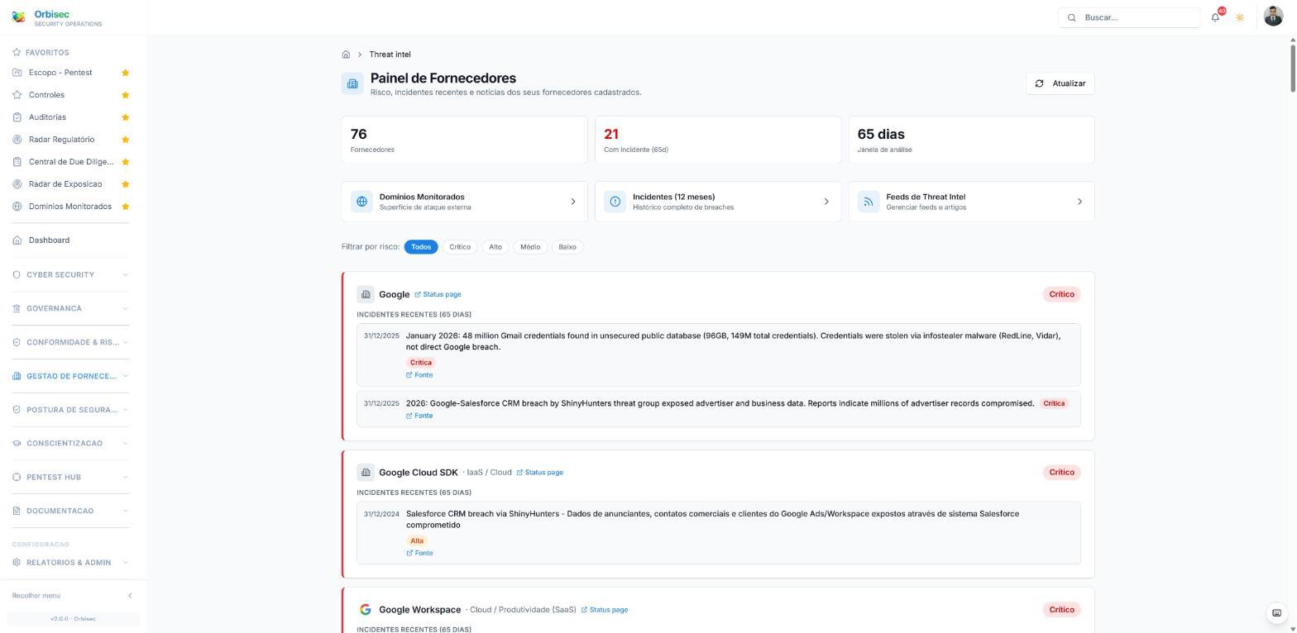This screenshot has width=1297, height=633.
Task: Open the floating chat widget icon
Action: click(1276, 613)
